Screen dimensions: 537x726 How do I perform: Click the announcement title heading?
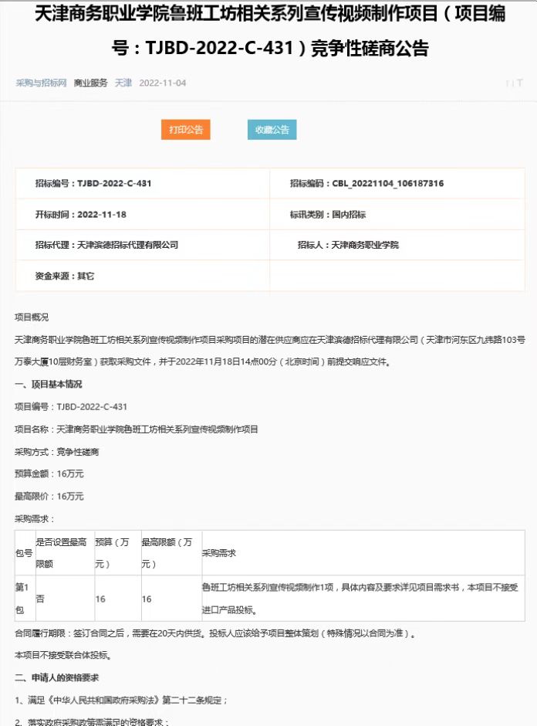(x=268, y=32)
